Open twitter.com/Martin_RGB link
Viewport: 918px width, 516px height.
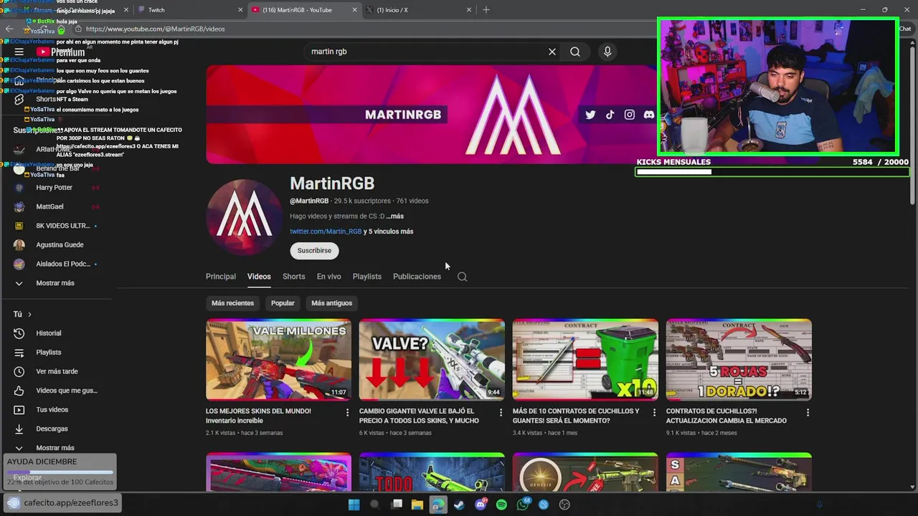tap(326, 231)
